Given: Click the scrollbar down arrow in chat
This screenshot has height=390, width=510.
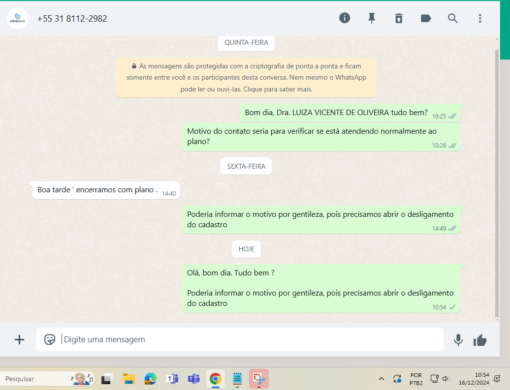Looking at the screenshot, I should [x=497, y=320].
